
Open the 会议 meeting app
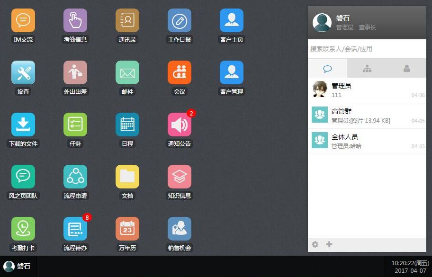pyautogui.click(x=180, y=72)
